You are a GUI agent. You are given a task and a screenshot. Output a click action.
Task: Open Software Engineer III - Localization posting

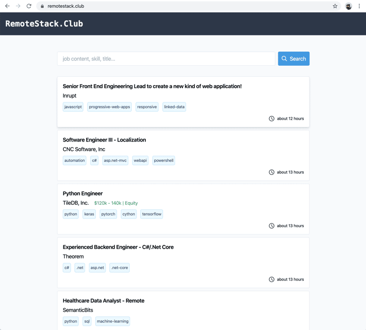(105, 140)
